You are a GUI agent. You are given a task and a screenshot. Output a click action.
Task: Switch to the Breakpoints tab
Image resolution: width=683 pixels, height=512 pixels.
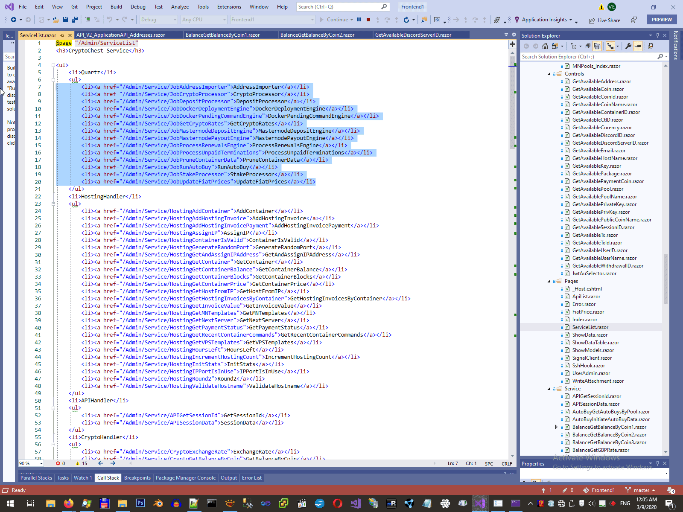(x=137, y=478)
